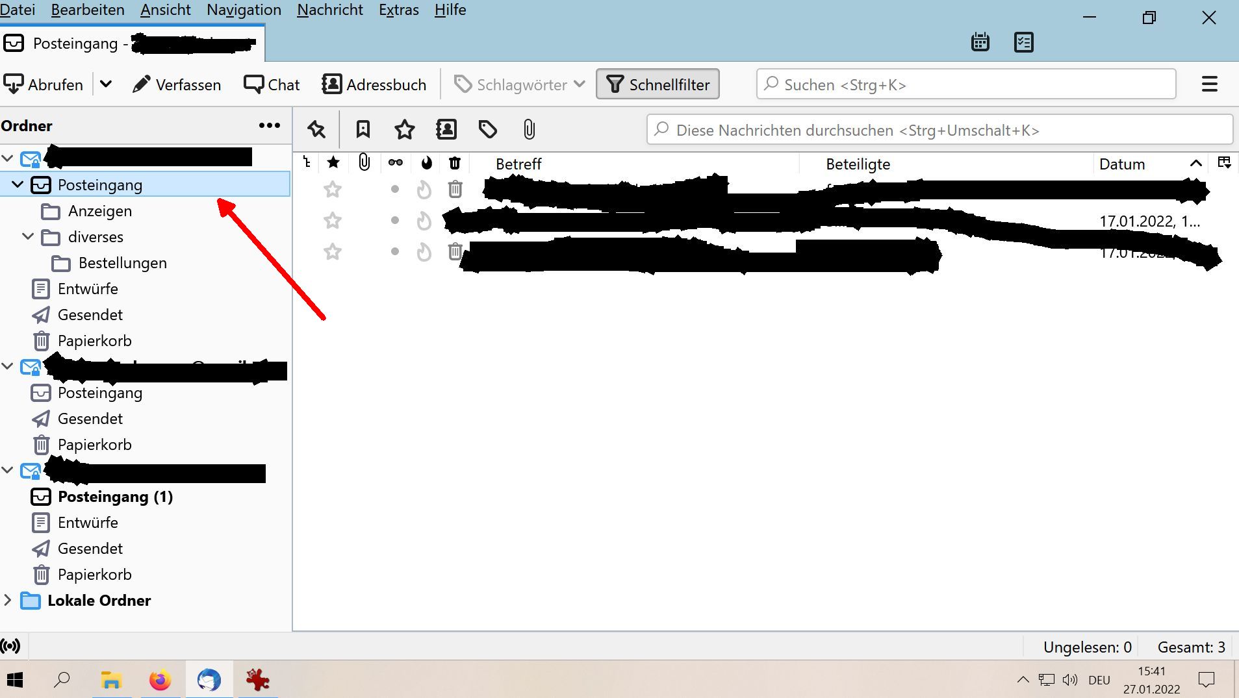Expand Lokale Ordner in the folder tree

[8, 600]
